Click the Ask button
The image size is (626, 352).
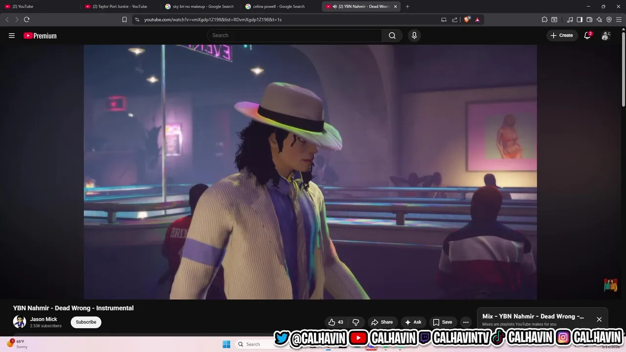coord(413,322)
